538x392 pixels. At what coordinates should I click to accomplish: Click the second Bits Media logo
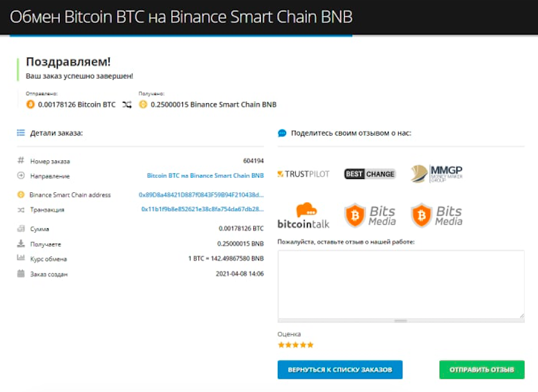pyautogui.click(x=436, y=216)
